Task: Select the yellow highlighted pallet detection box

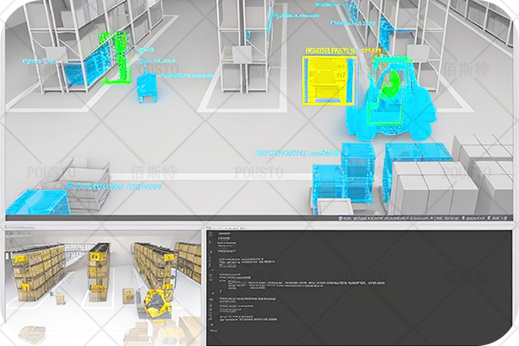Action: (x=327, y=80)
